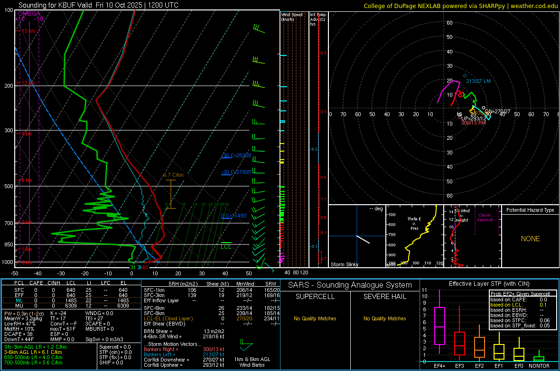Screen dimensions: 560x371
Task: Click the MeanW = 3.2g/kg value
Action: (23, 318)
